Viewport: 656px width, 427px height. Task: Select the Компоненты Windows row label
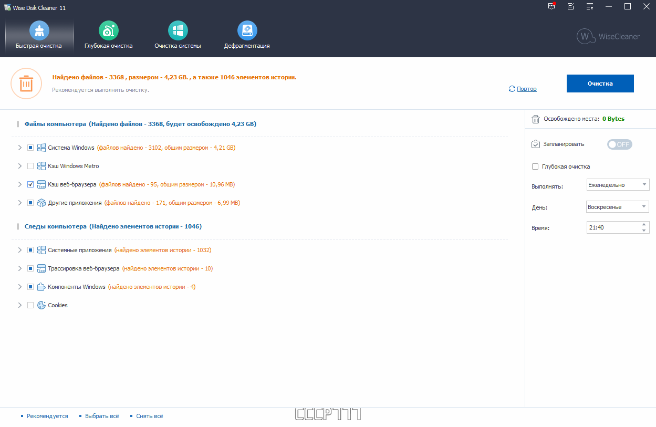[77, 287]
